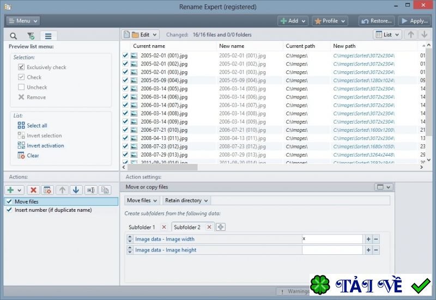Close the Subfolder 1 tab
Image resolution: width=436 pixels, height=300 pixels.
pyautogui.click(x=164, y=227)
